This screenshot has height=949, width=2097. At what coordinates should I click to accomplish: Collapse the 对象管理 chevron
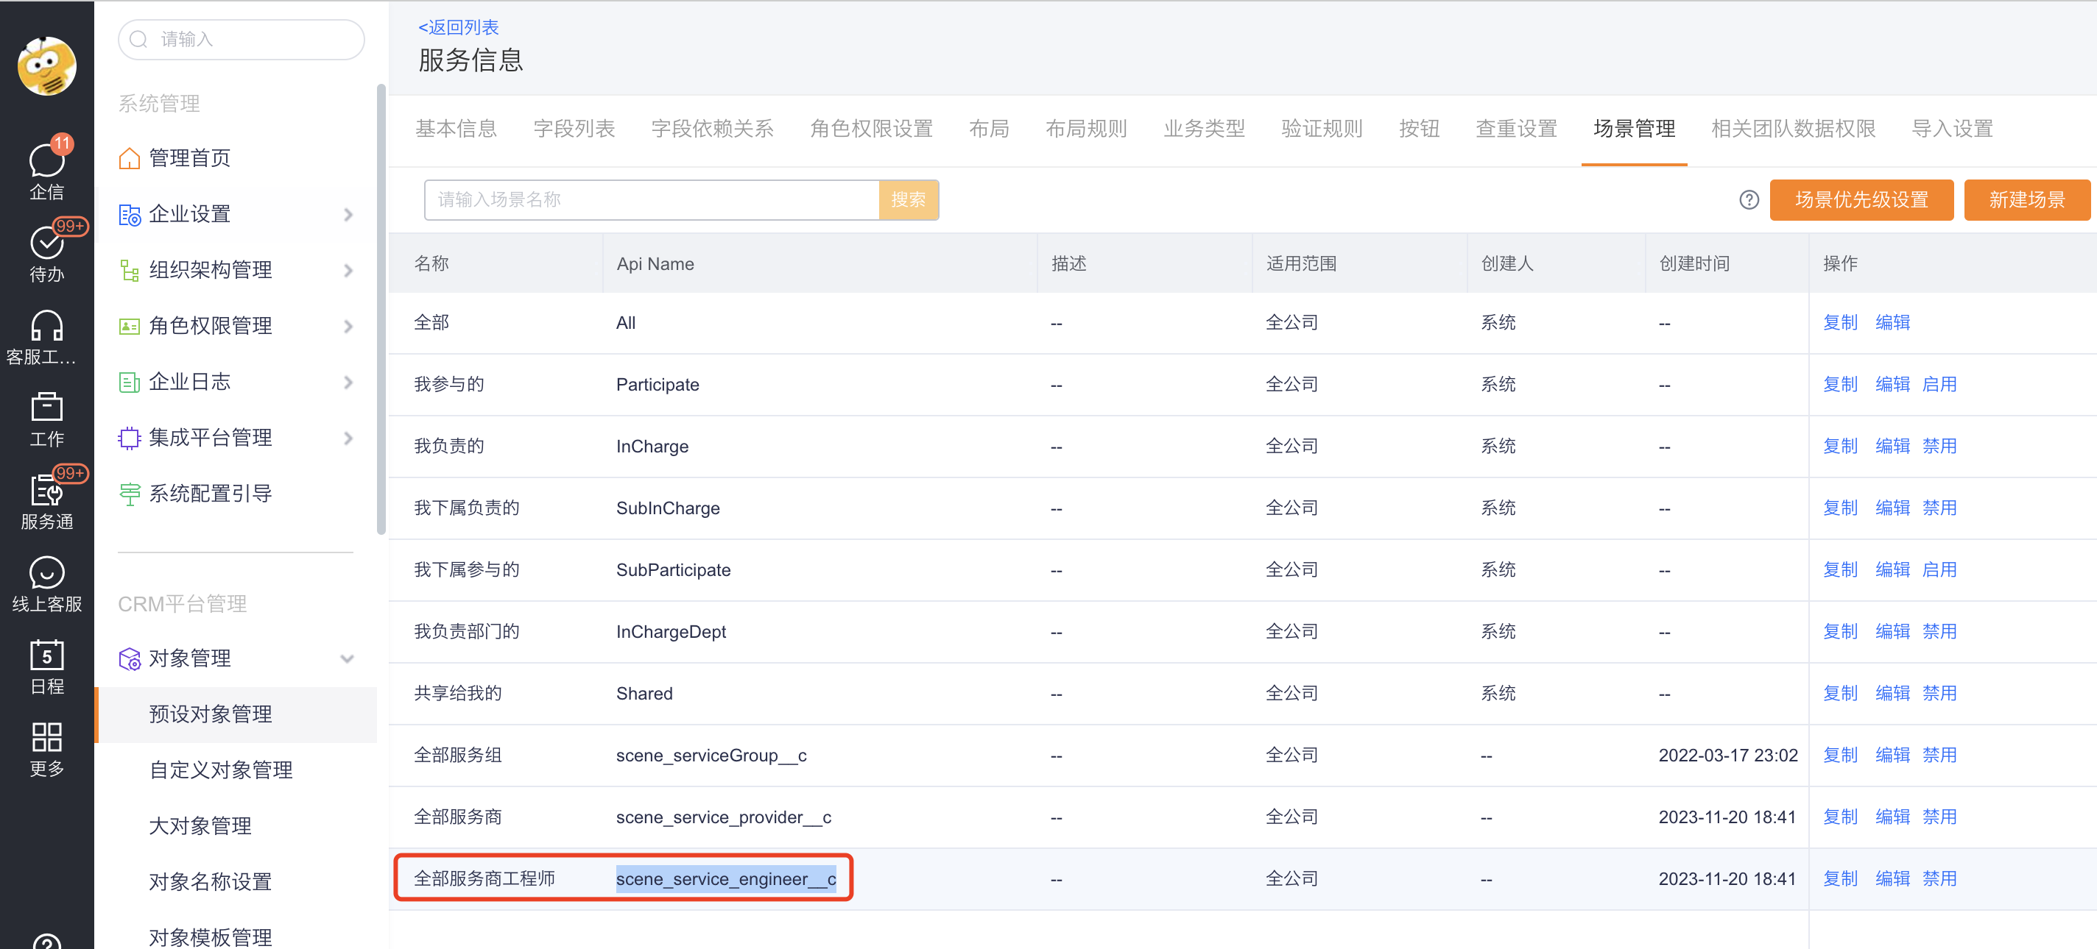coord(348,658)
